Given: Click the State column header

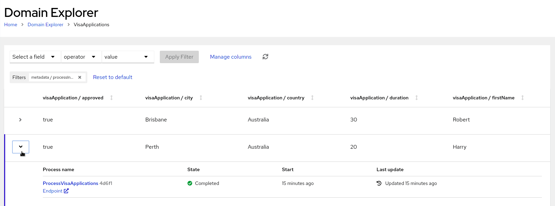Looking at the screenshot, I should point(194,169).
